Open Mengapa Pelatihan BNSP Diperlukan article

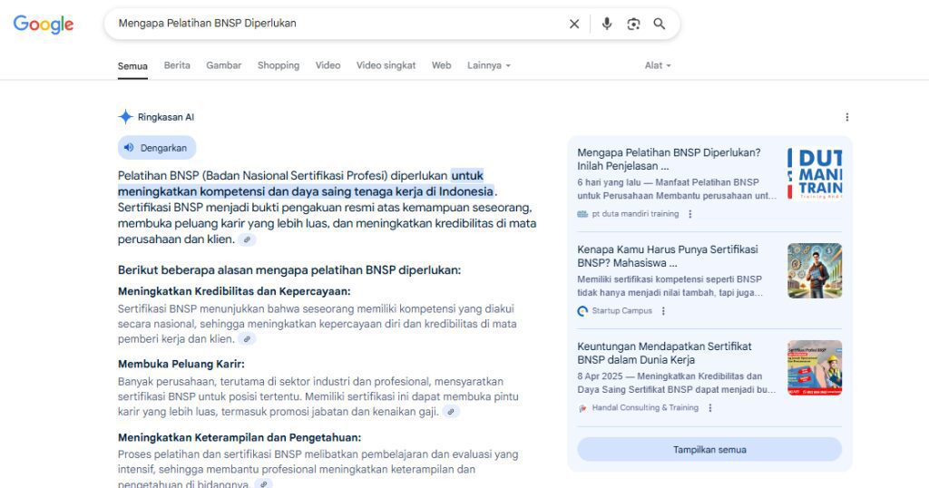click(669, 160)
